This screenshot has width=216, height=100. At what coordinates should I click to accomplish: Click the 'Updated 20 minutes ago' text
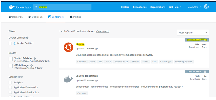(x=87, y=81)
